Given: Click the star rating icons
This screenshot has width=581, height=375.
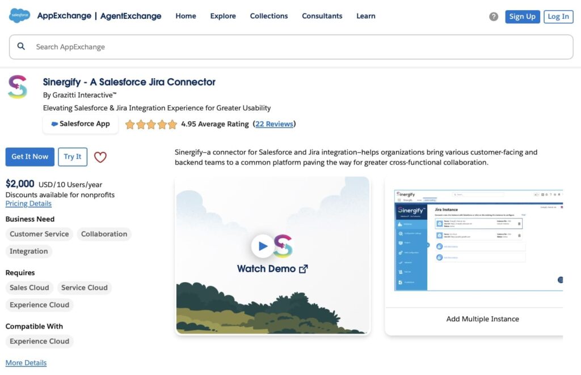Looking at the screenshot, I should coord(151,124).
